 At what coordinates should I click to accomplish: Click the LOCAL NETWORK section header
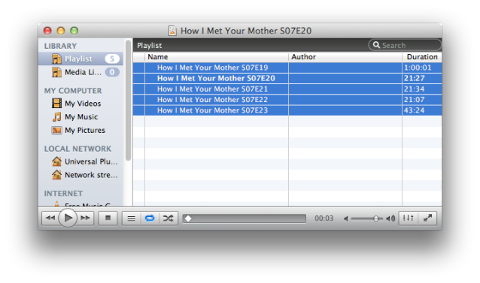click(x=77, y=149)
